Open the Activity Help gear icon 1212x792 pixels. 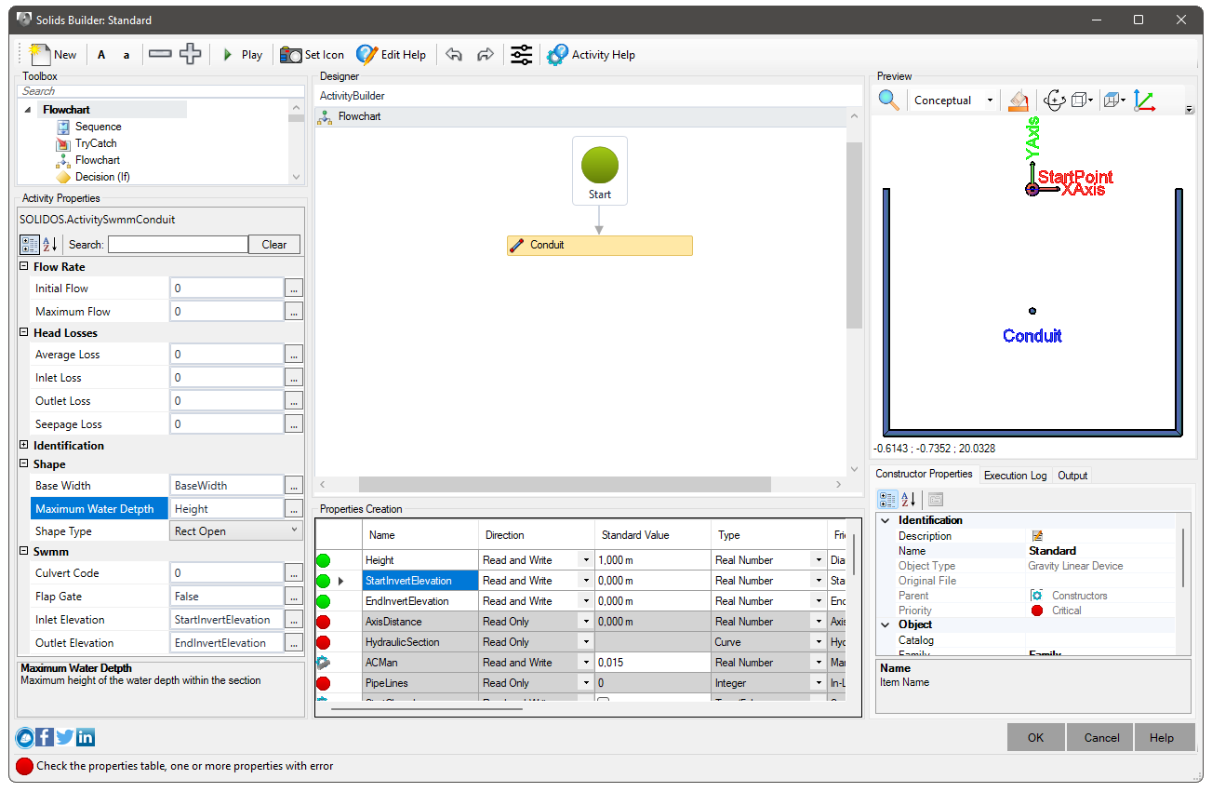[x=591, y=55]
